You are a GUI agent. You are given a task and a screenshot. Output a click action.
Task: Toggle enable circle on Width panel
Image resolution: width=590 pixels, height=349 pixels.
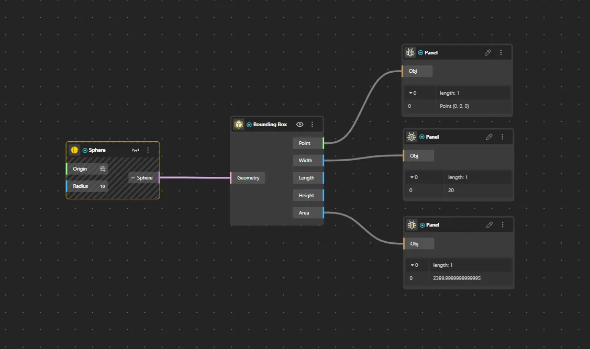(422, 137)
